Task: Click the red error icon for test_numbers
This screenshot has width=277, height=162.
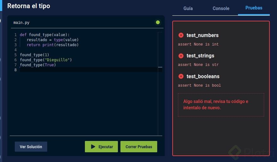Action: (181, 35)
